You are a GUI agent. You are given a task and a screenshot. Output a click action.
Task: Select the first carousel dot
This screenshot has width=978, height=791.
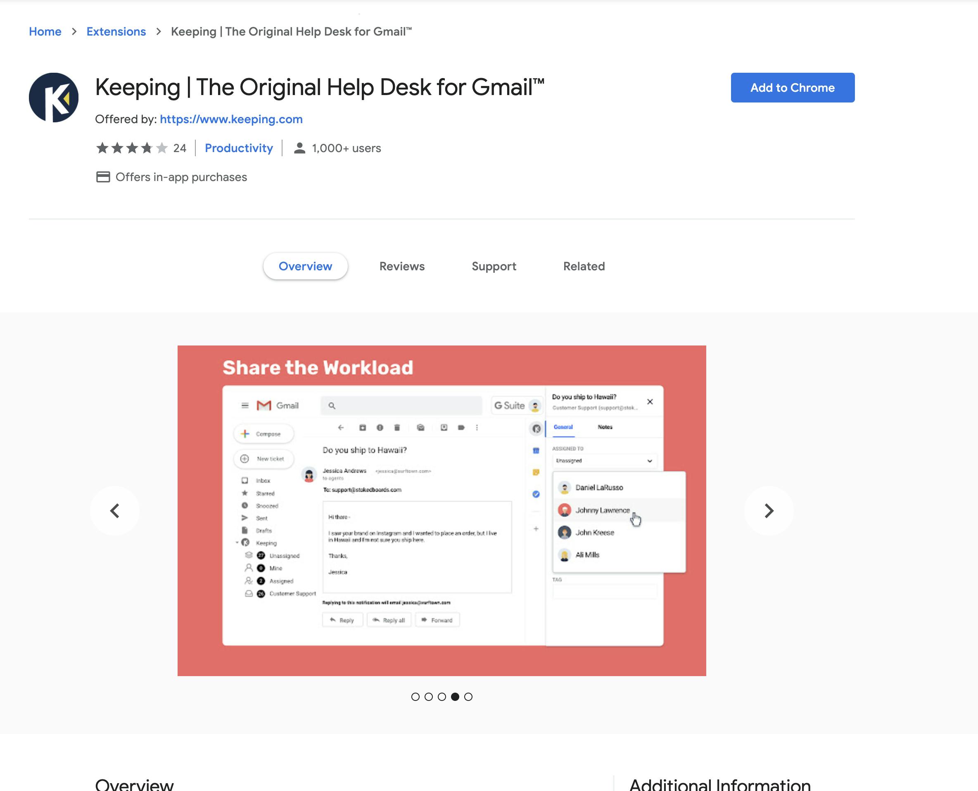(x=415, y=697)
